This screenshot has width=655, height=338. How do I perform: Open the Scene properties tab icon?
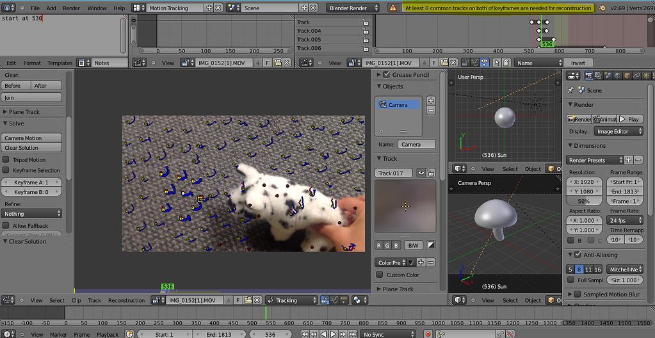(608, 76)
